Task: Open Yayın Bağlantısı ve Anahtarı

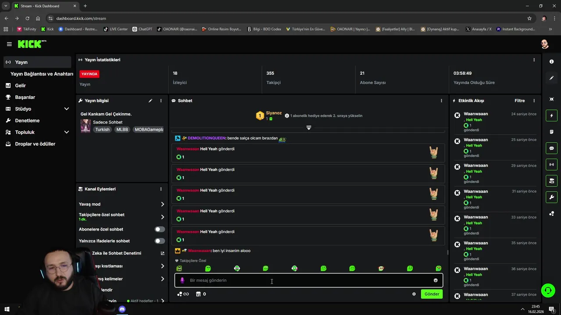Action: click(x=41, y=74)
